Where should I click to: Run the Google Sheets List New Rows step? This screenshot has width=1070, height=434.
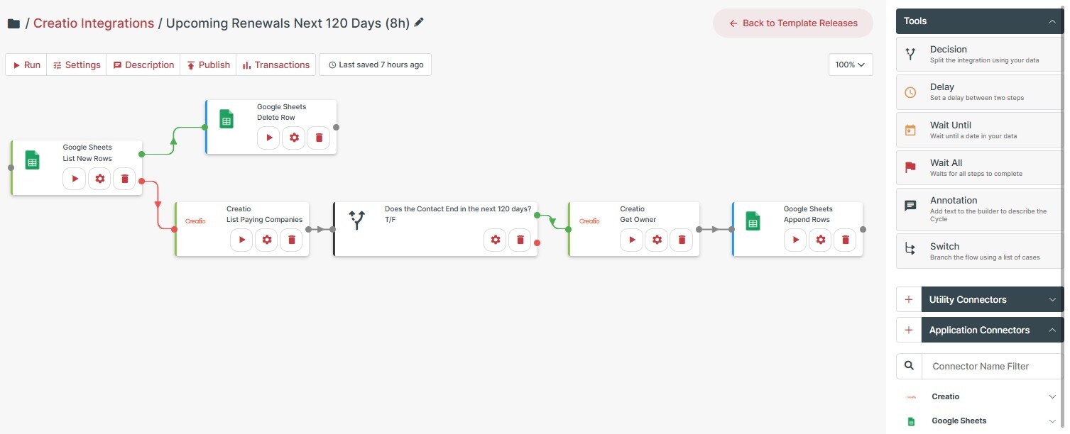click(x=74, y=179)
